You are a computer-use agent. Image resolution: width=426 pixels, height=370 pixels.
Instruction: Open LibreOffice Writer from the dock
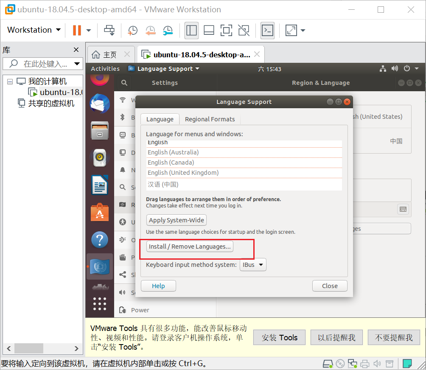[x=100, y=185]
